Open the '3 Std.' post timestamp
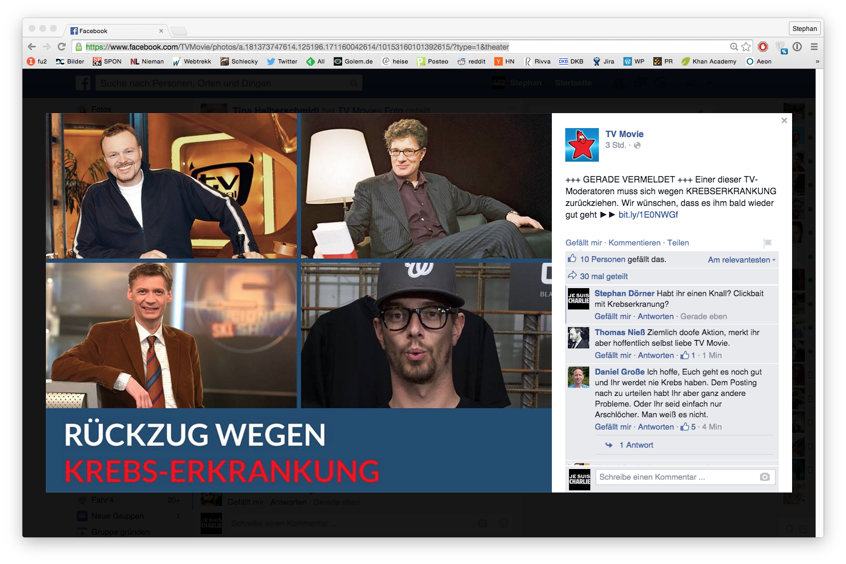Screen dimensions: 846x564 pyautogui.click(x=615, y=145)
